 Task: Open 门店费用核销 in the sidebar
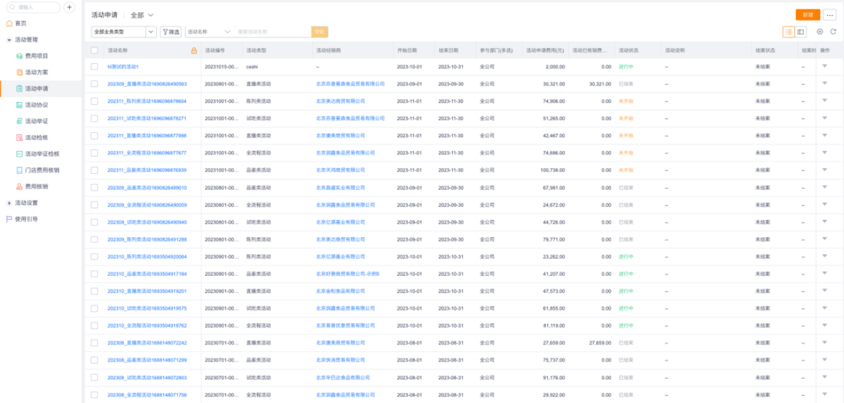coord(42,170)
